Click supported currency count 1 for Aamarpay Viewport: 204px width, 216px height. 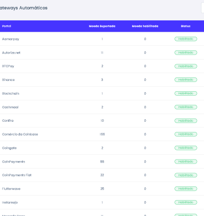coord(102,39)
